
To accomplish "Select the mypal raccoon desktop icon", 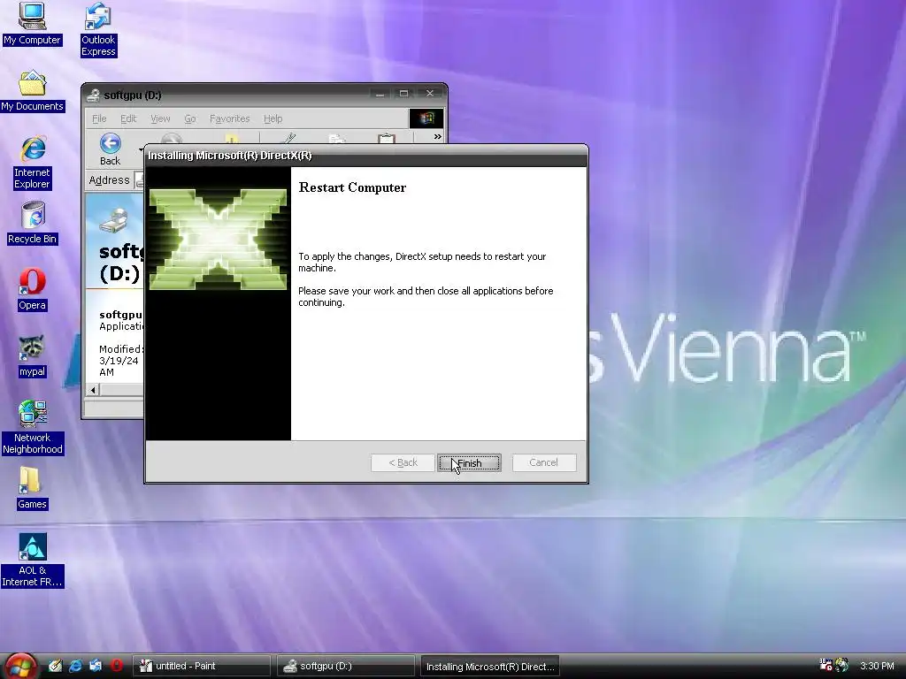I will pyautogui.click(x=32, y=356).
